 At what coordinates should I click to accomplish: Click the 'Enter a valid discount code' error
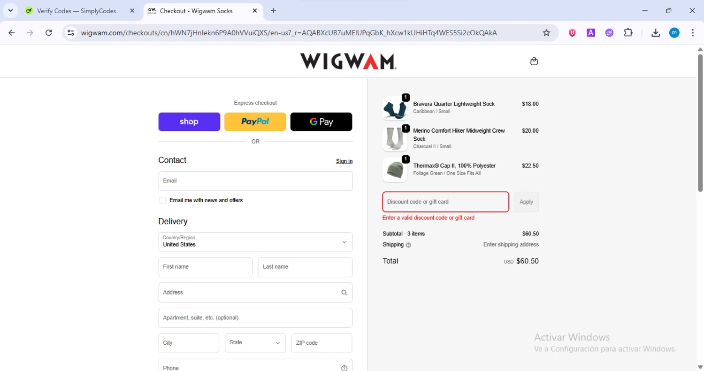[x=429, y=218]
